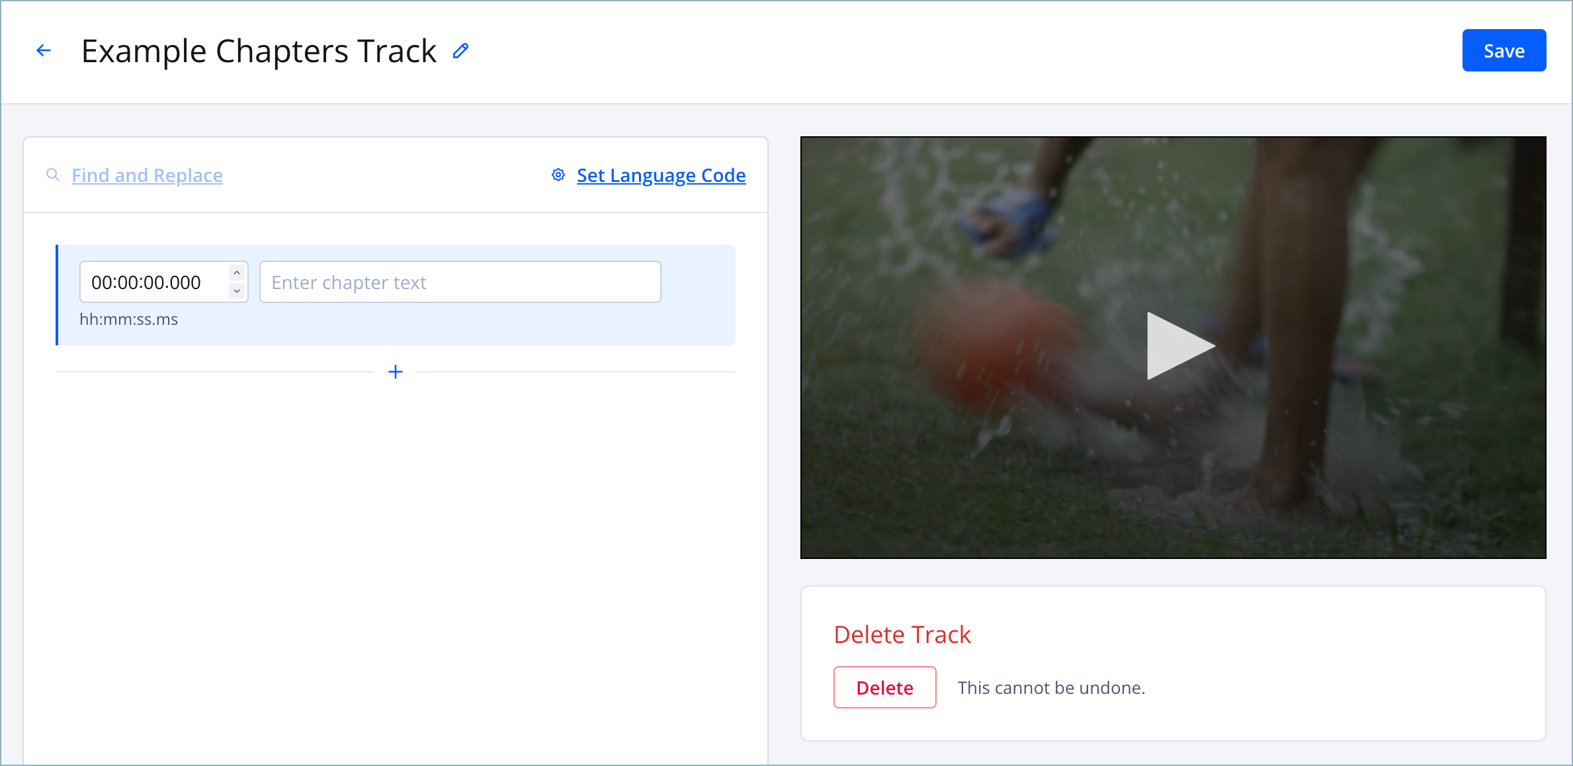
Task: Click the time code input field
Action: tap(155, 280)
